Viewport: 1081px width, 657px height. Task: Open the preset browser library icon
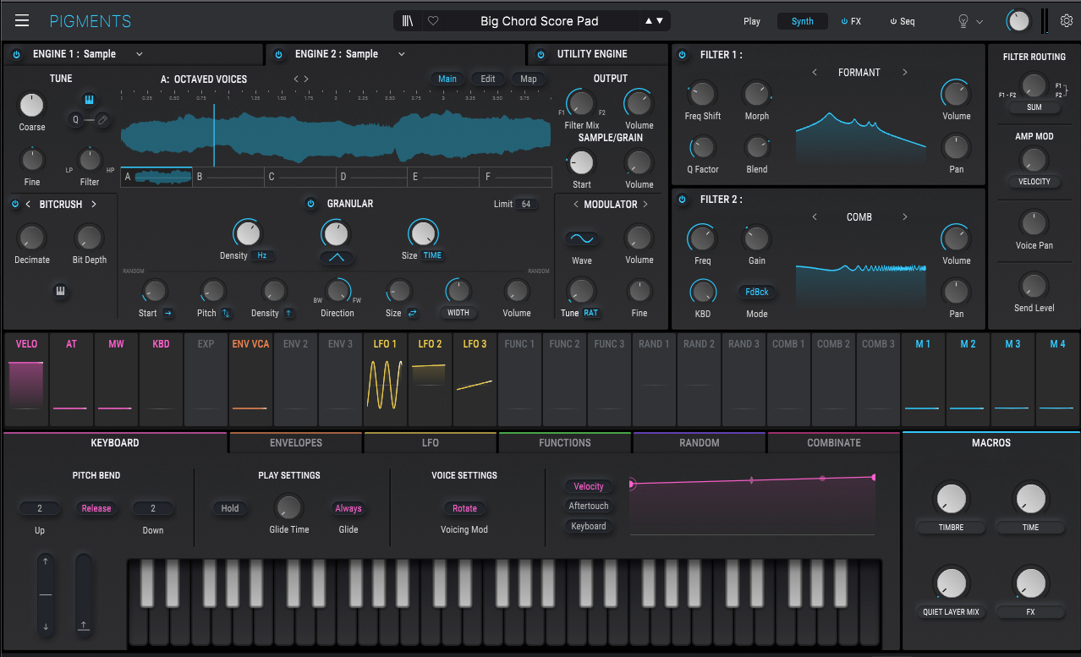(409, 21)
